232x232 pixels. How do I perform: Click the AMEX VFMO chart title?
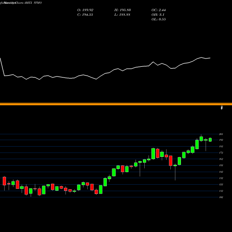pyautogui.click(x=33, y=3)
